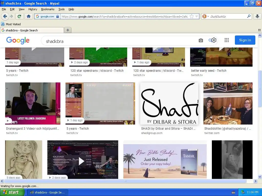
Task: Open the SHADI by Dilbar & Sitora logo image
Action: (x=169, y=104)
